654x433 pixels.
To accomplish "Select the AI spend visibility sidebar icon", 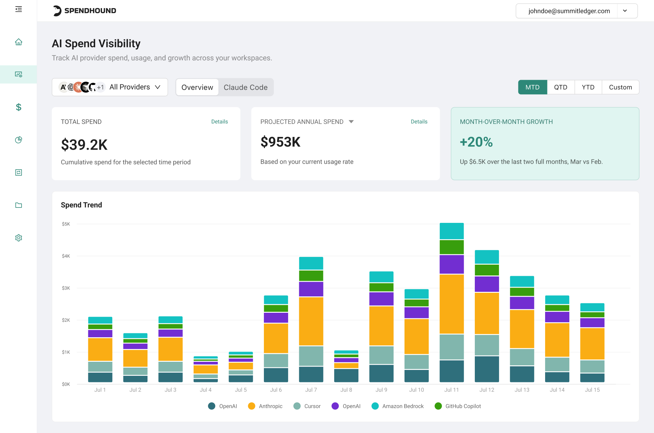I will point(19,75).
